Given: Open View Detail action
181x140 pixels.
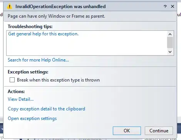Looking at the screenshot, I should [x=21, y=99].
